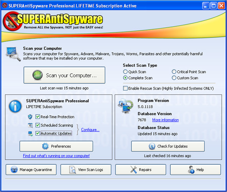Click the SUPERAntiSpyware no-spy logo icon

(x=12, y=21)
